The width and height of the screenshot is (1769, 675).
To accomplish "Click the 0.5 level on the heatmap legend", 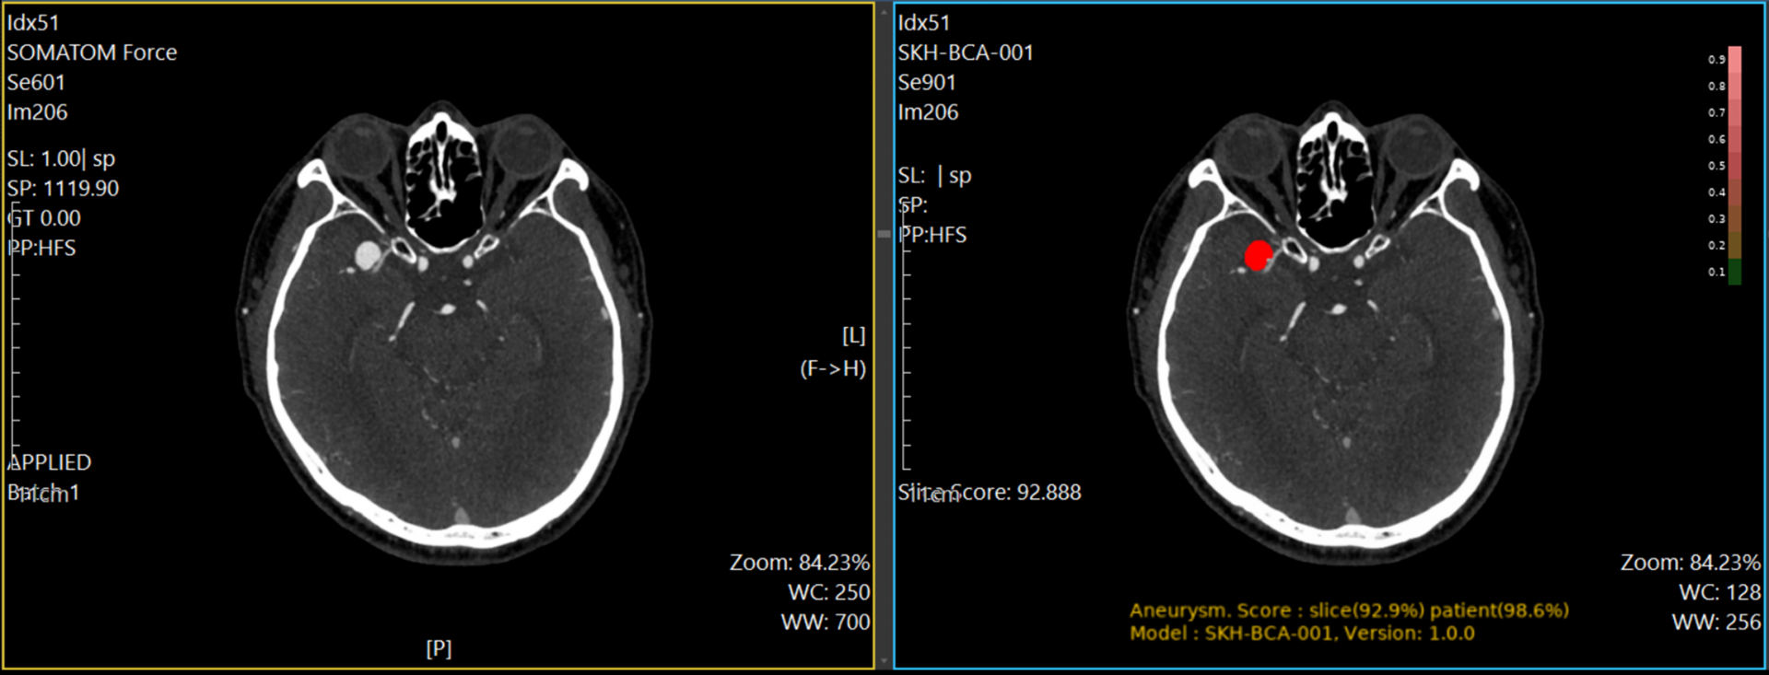I will coord(1735,166).
